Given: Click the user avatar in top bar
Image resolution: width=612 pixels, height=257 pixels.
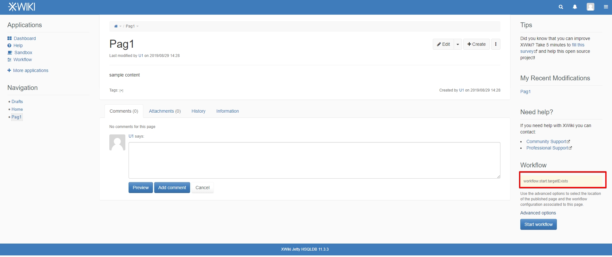Looking at the screenshot, I should [x=590, y=7].
